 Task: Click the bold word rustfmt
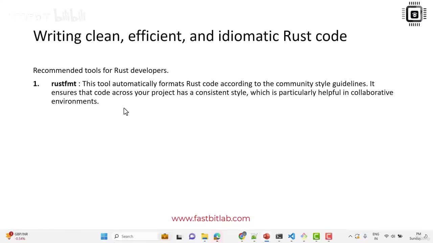point(64,84)
